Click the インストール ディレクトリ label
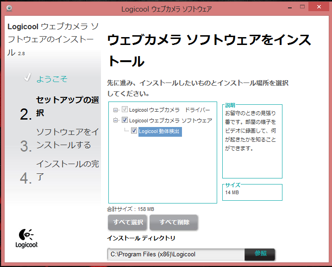The height and width of the screenshot is (267, 332). point(141,238)
